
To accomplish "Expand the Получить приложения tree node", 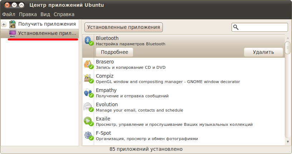I will [4, 24].
